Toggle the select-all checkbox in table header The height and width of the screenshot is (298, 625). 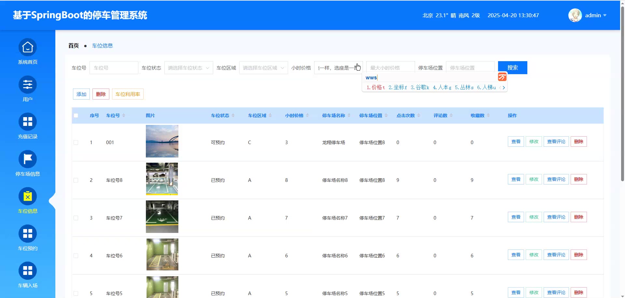coord(76,115)
